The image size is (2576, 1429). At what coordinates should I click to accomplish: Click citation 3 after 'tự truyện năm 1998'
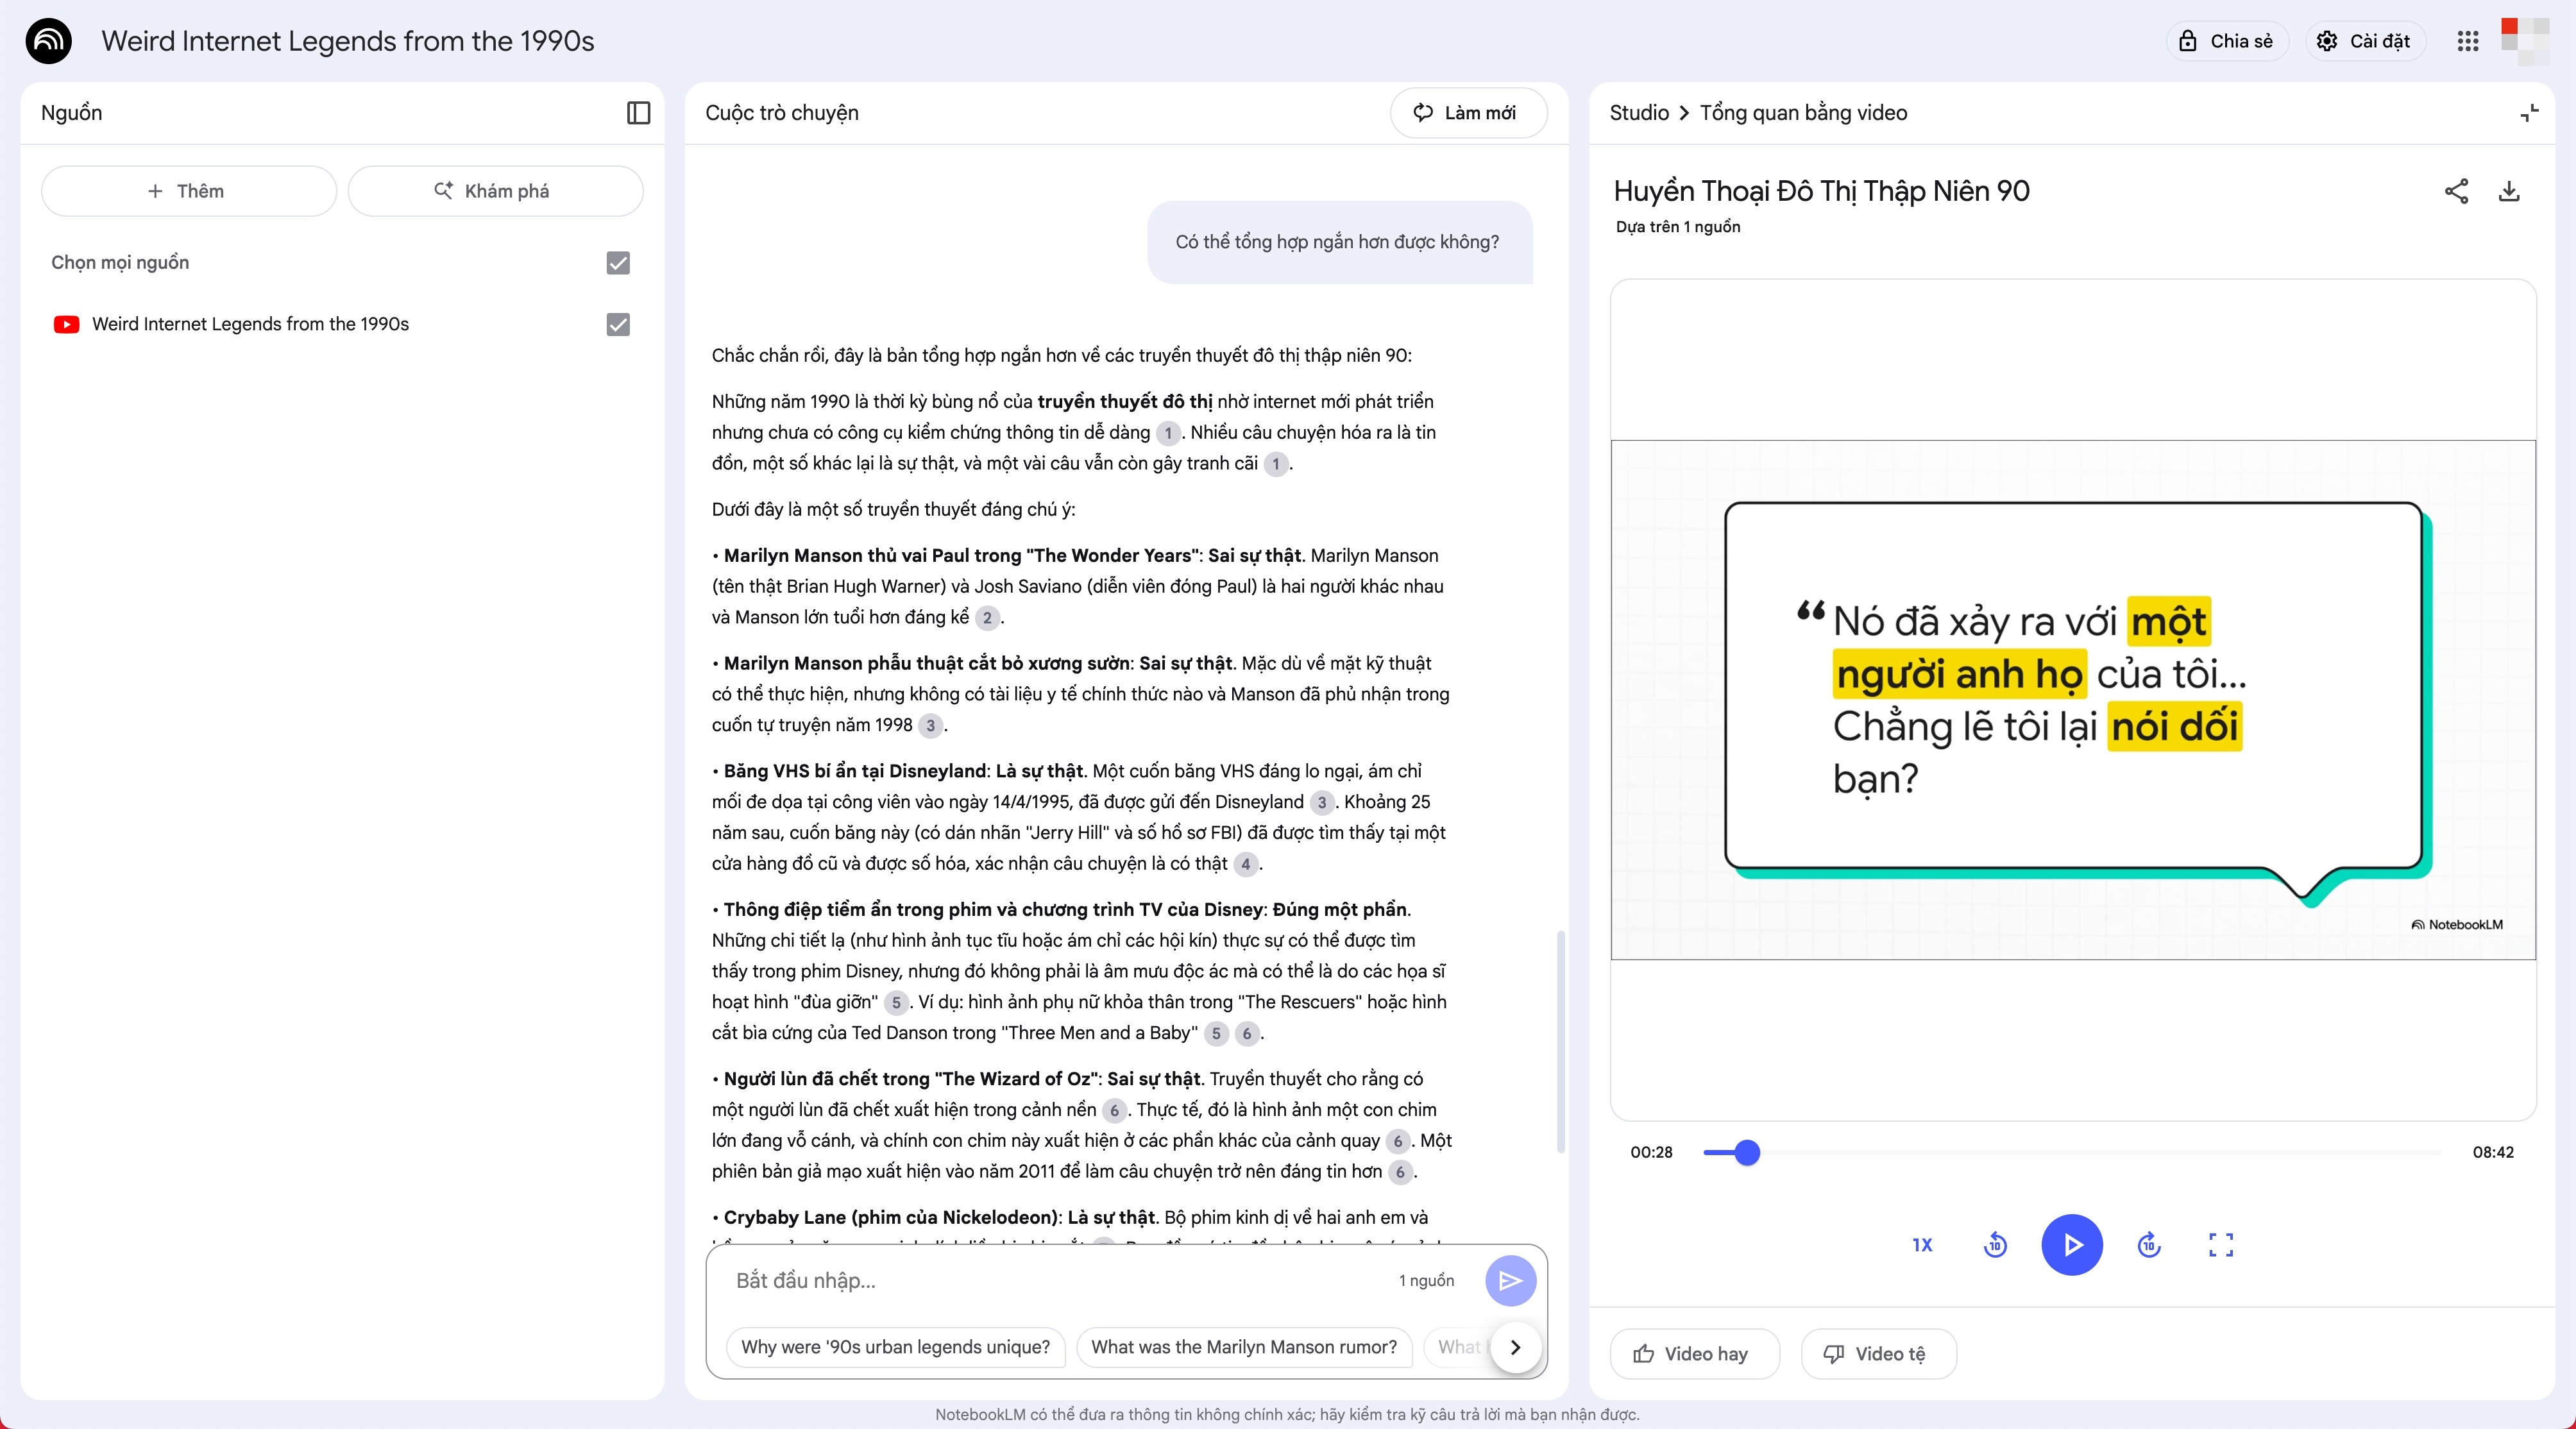(x=931, y=726)
